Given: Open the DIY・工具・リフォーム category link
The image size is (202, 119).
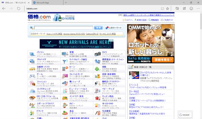Looking at the screenshot, I should pyautogui.click(x=46, y=96).
